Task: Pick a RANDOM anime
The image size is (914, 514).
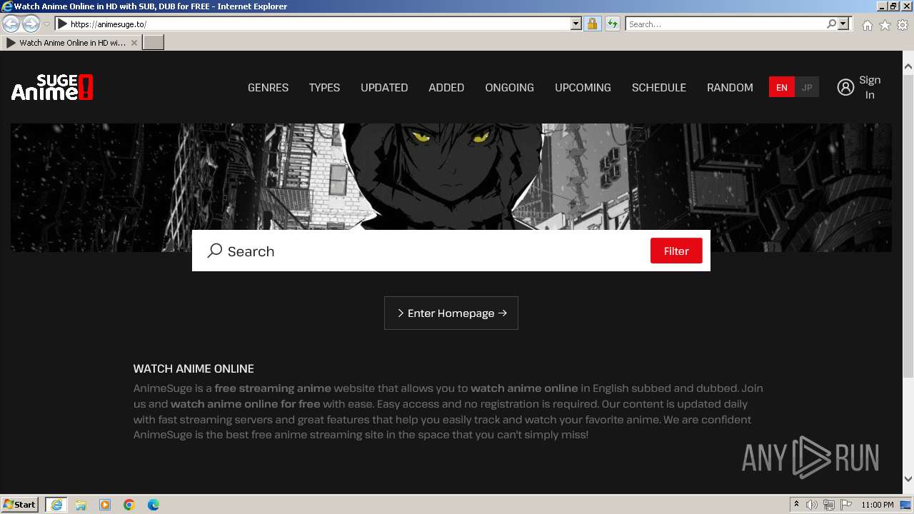Action: (x=730, y=87)
